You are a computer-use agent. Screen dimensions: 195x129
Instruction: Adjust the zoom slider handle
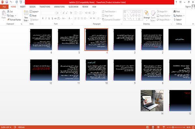click(x=173, y=127)
